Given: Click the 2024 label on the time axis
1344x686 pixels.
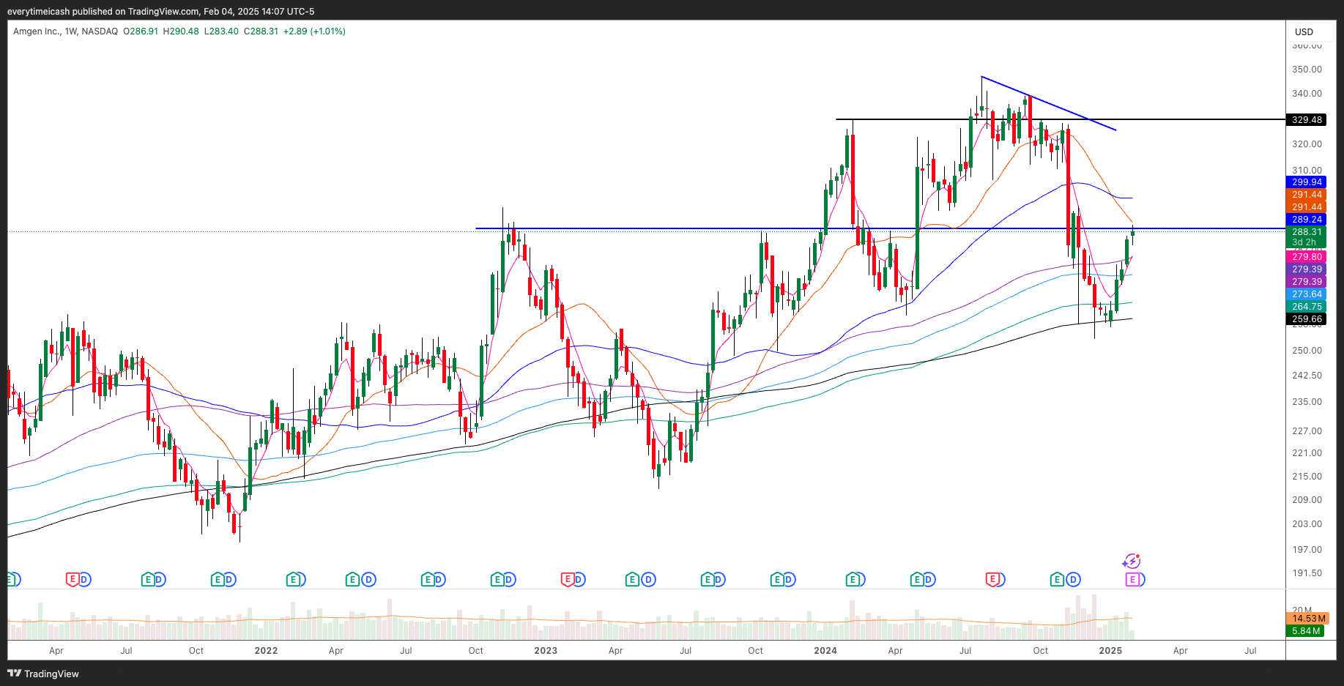Looking at the screenshot, I should coord(825,650).
